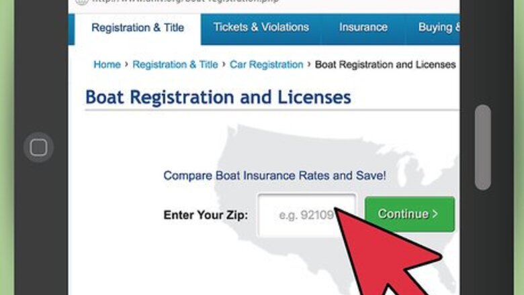Click the breadcrumb chevron after Home
This screenshot has height=295, width=524.
point(126,65)
